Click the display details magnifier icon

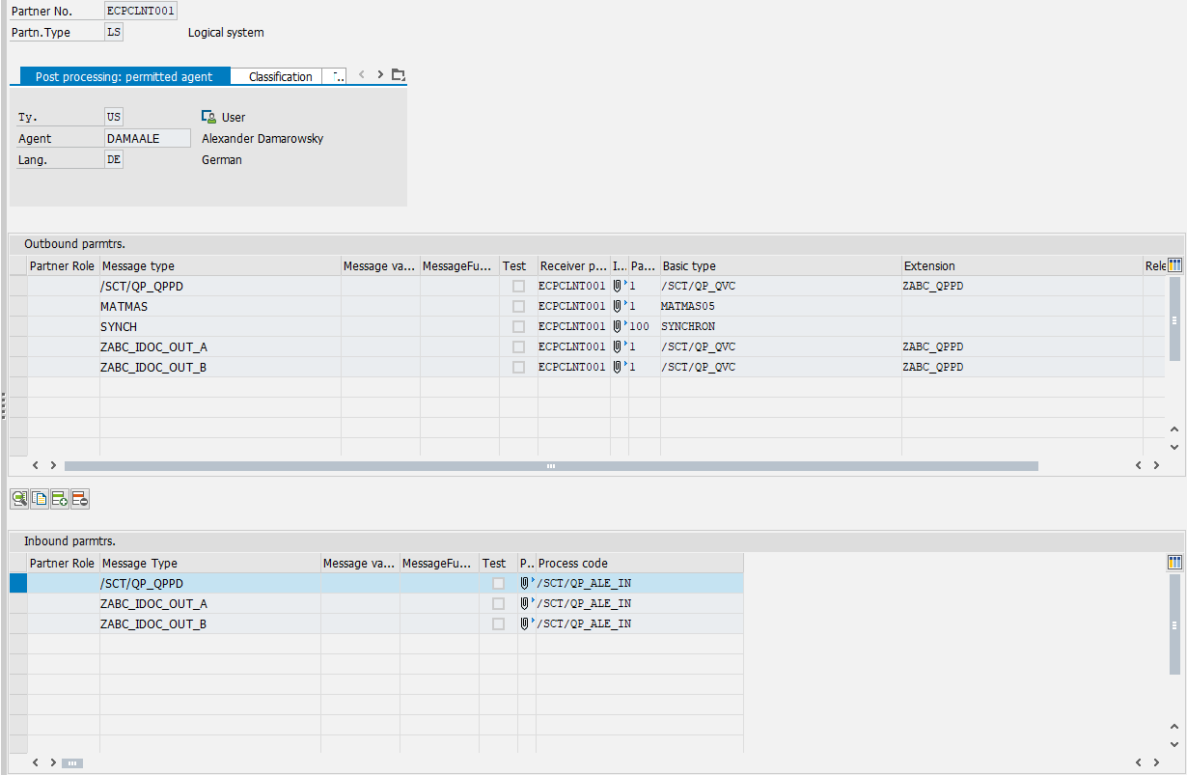[x=19, y=499]
